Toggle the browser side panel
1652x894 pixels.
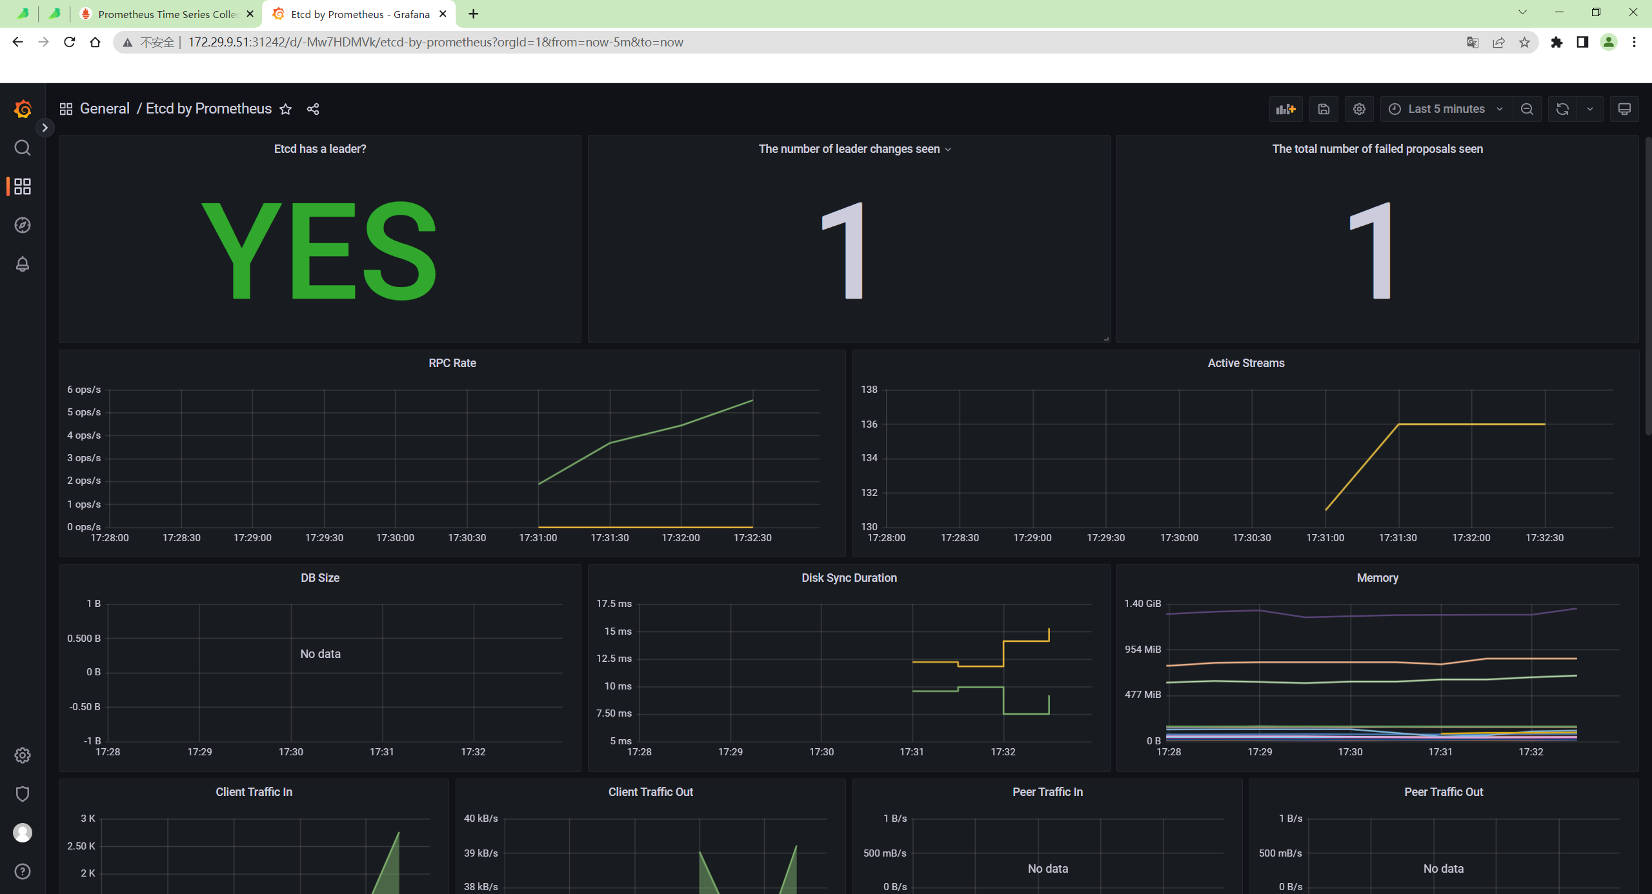click(1582, 42)
